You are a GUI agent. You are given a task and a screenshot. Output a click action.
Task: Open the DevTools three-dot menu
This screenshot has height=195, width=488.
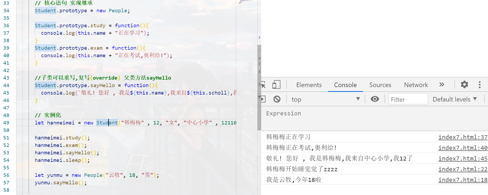[x=479, y=85]
